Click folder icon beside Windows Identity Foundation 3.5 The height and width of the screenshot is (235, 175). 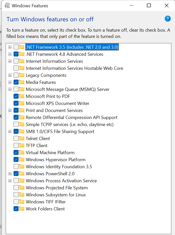22,167
